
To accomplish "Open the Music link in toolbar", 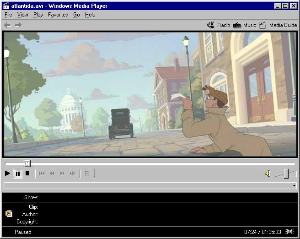I will point(245,25).
